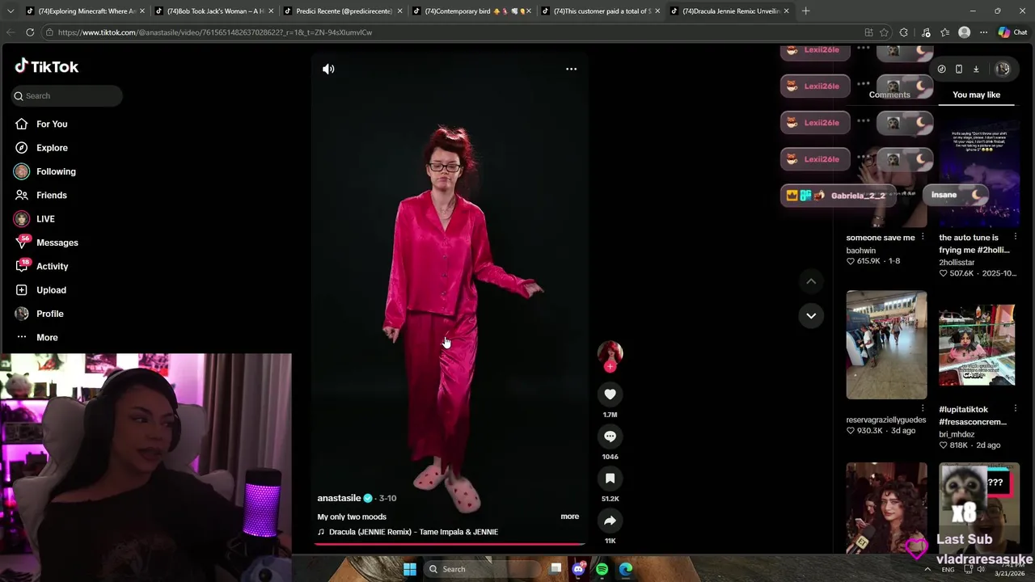Screen dimensions: 1035x582
Task: Go to the next video
Action: (x=811, y=315)
